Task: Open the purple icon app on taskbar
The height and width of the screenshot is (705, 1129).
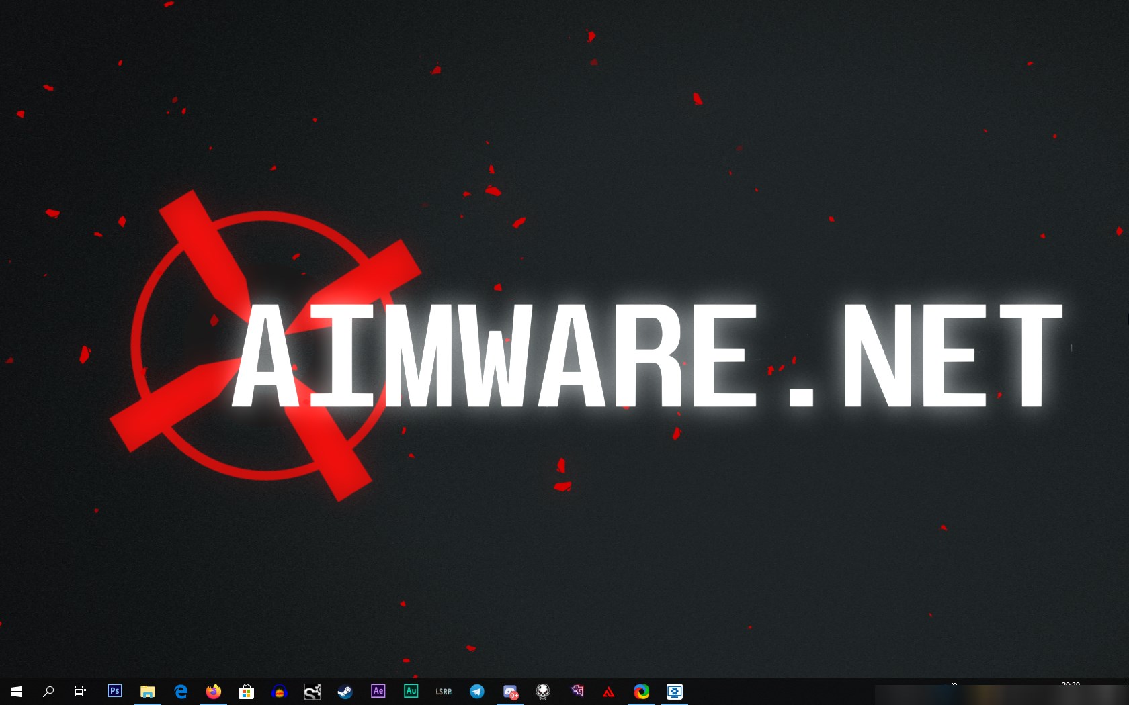Action: tap(577, 691)
